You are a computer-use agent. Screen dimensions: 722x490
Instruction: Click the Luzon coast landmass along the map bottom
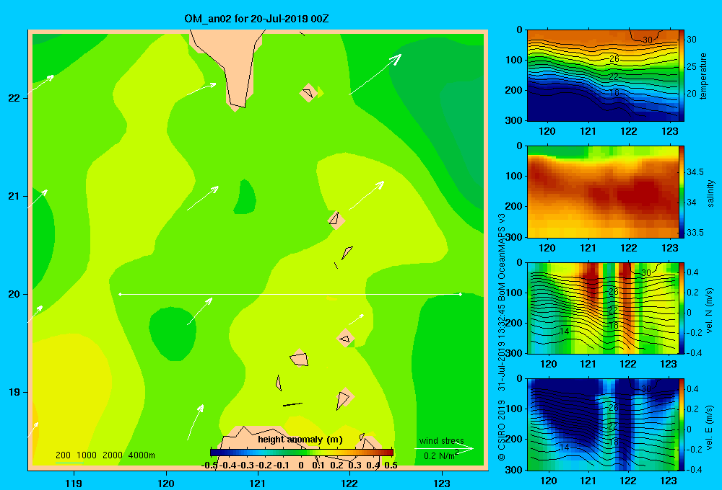pyautogui.click(x=300, y=448)
